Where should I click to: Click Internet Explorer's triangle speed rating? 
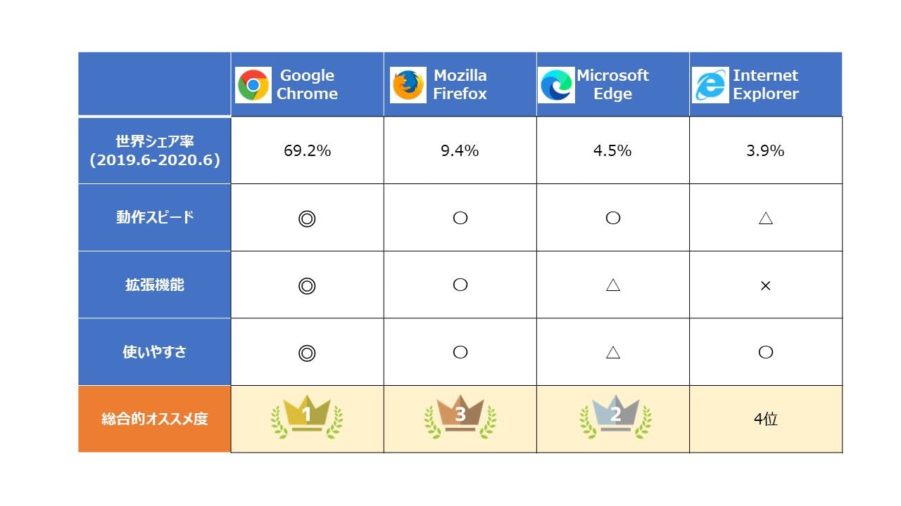(766, 218)
